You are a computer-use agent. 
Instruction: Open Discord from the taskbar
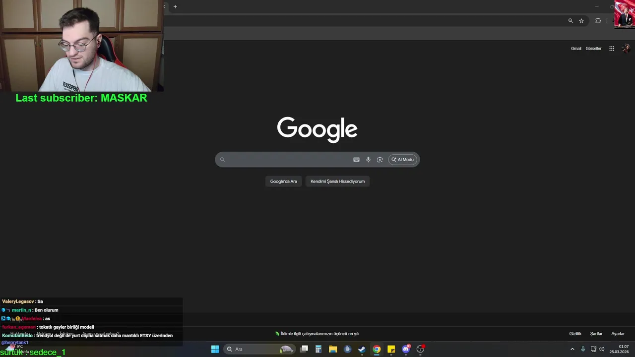406,349
